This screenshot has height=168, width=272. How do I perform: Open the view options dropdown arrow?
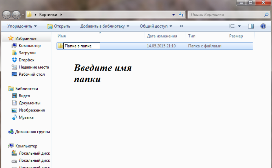(x=239, y=26)
